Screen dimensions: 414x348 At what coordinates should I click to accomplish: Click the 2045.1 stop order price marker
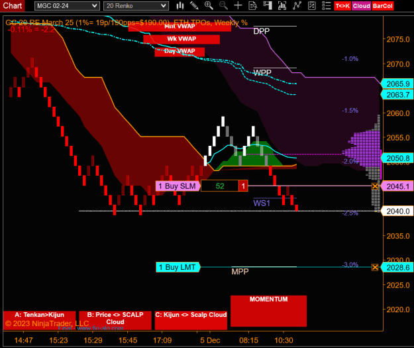tap(397, 186)
